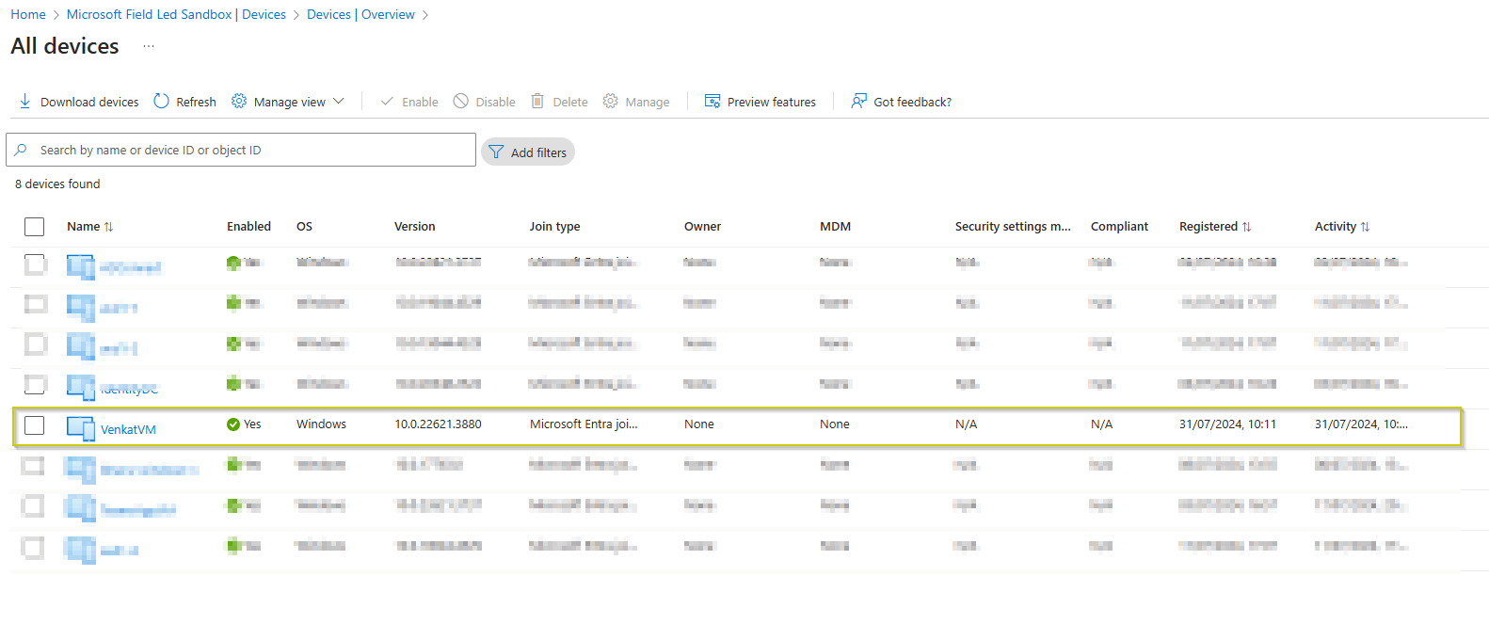Click the funnel icon in Add filters
The image size is (1489, 624).
(496, 152)
